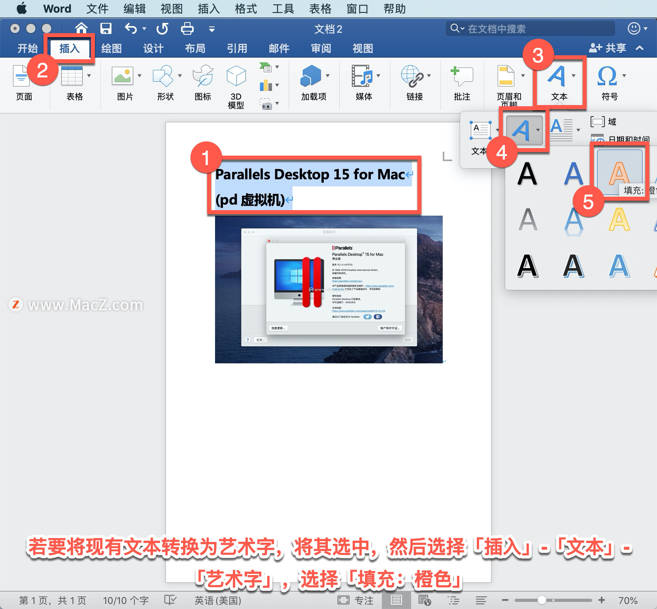
Task: Insert a chart icon
Action: pos(266,85)
